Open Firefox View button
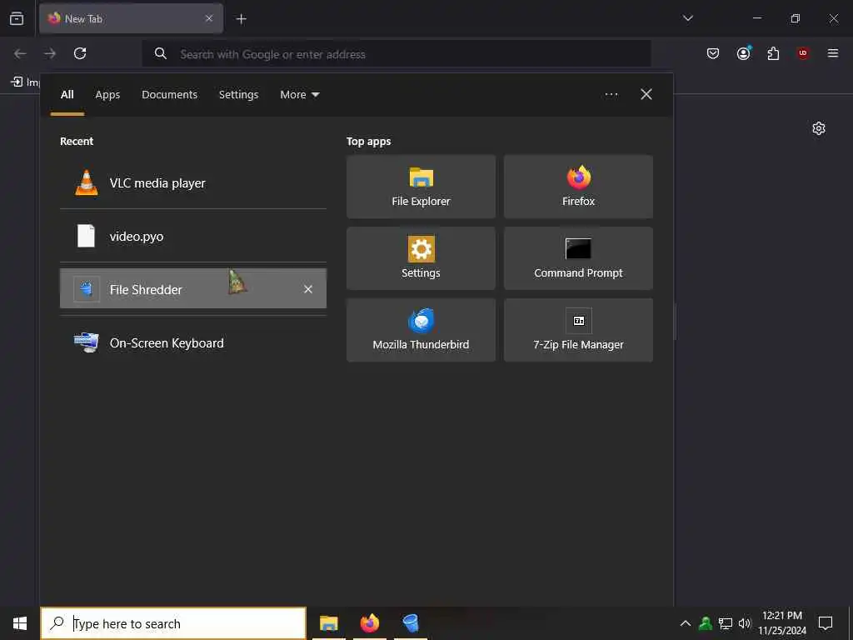This screenshot has width=853, height=640. coord(17,18)
